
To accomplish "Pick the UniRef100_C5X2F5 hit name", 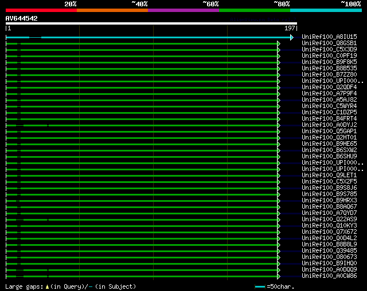I will 329,182.
